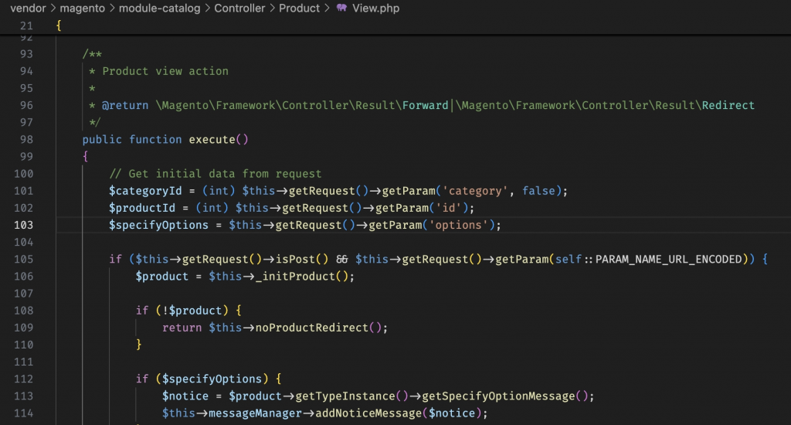791x425 pixels.
Task: Click the PHP elephant icon beside View.php
Action: pyautogui.click(x=341, y=8)
